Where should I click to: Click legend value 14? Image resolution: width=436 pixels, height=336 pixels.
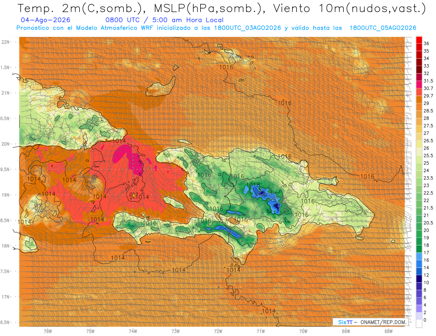click(x=426, y=267)
